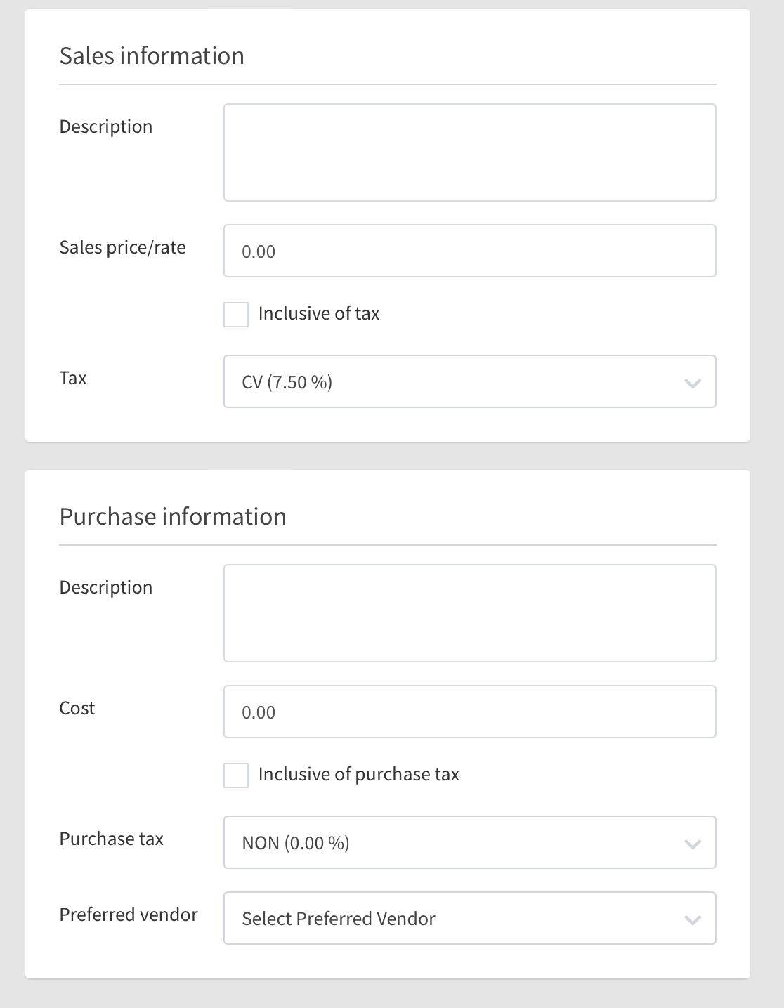This screenshot has height=1008, width=784.
Task: Click the Sales information section heading
Action: (x=152, y=56)
